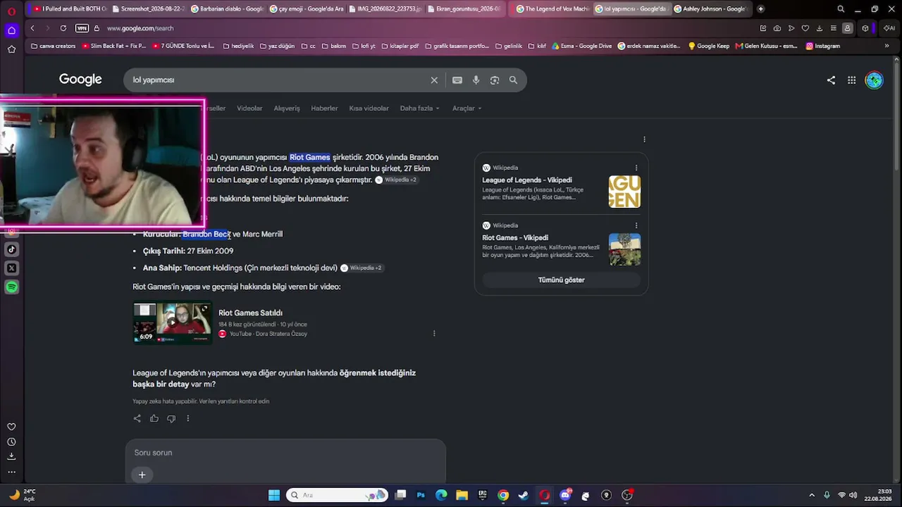Open Riot Games - Vikipedi link
The width and height of the screenshot is (902, 507).
515,238
